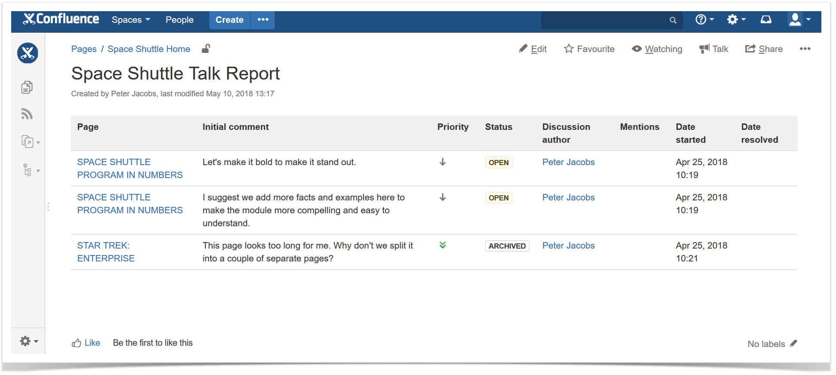Viewport: 836px width, 375px height.
Task: Click the Pages breadcrumb link
Action: pyautogui.click(x=84, y=49)
